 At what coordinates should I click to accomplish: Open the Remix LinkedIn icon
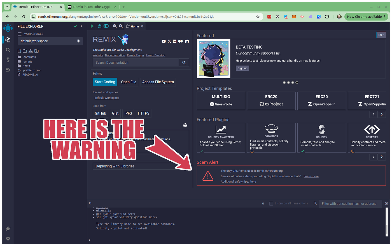click(x=175, y=41)
